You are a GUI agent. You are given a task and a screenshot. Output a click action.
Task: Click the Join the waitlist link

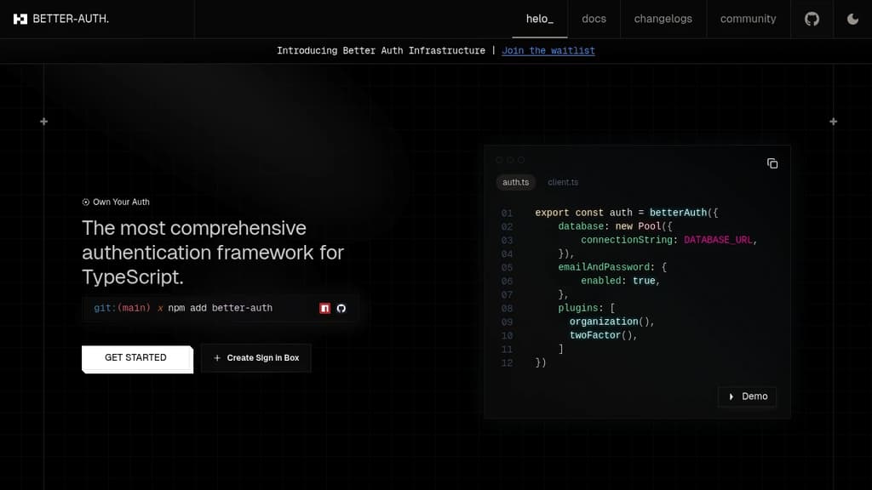point(548,50)
